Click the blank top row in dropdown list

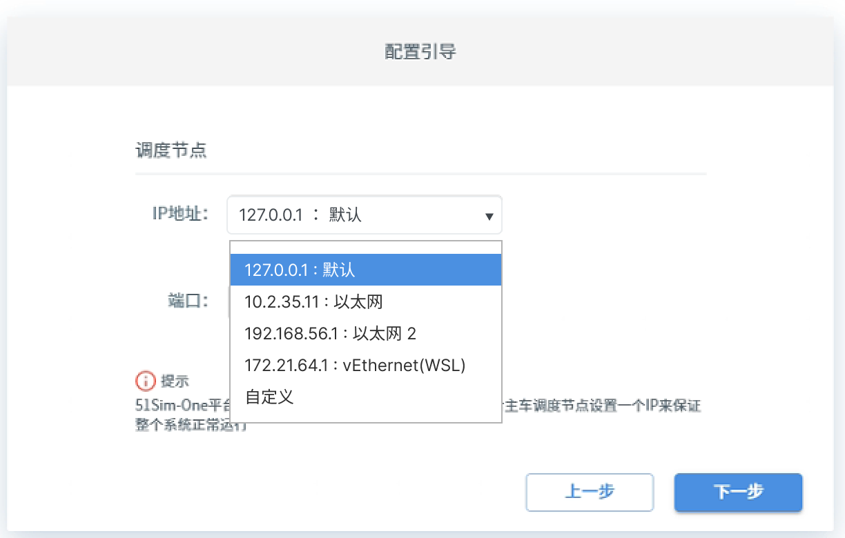pos(366,248)
